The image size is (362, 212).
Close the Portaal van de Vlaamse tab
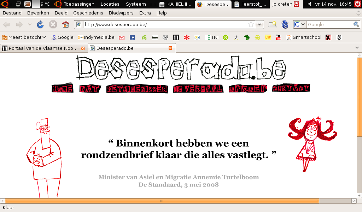[x=83, y=48]
